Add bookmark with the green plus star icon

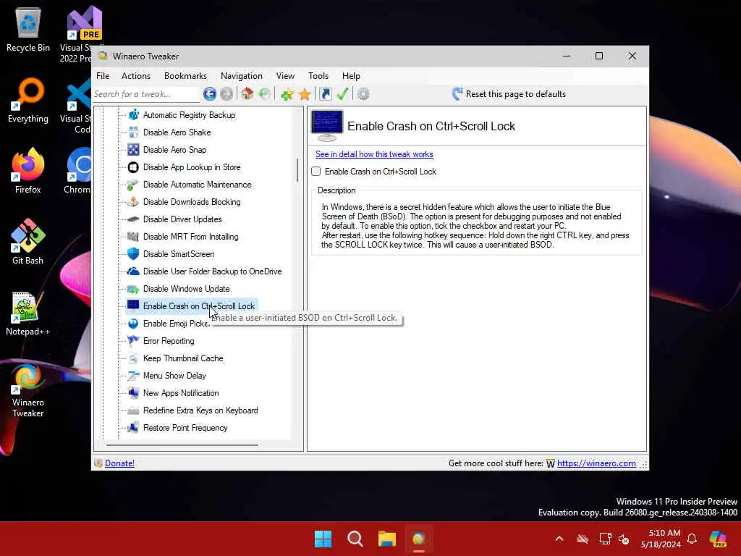287,94
